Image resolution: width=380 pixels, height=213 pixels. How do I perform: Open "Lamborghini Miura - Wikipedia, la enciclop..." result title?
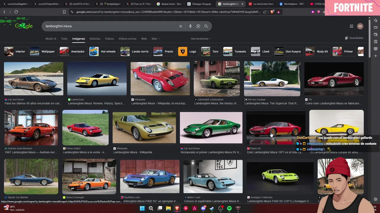pyautogui.click(x=159, y=104)
